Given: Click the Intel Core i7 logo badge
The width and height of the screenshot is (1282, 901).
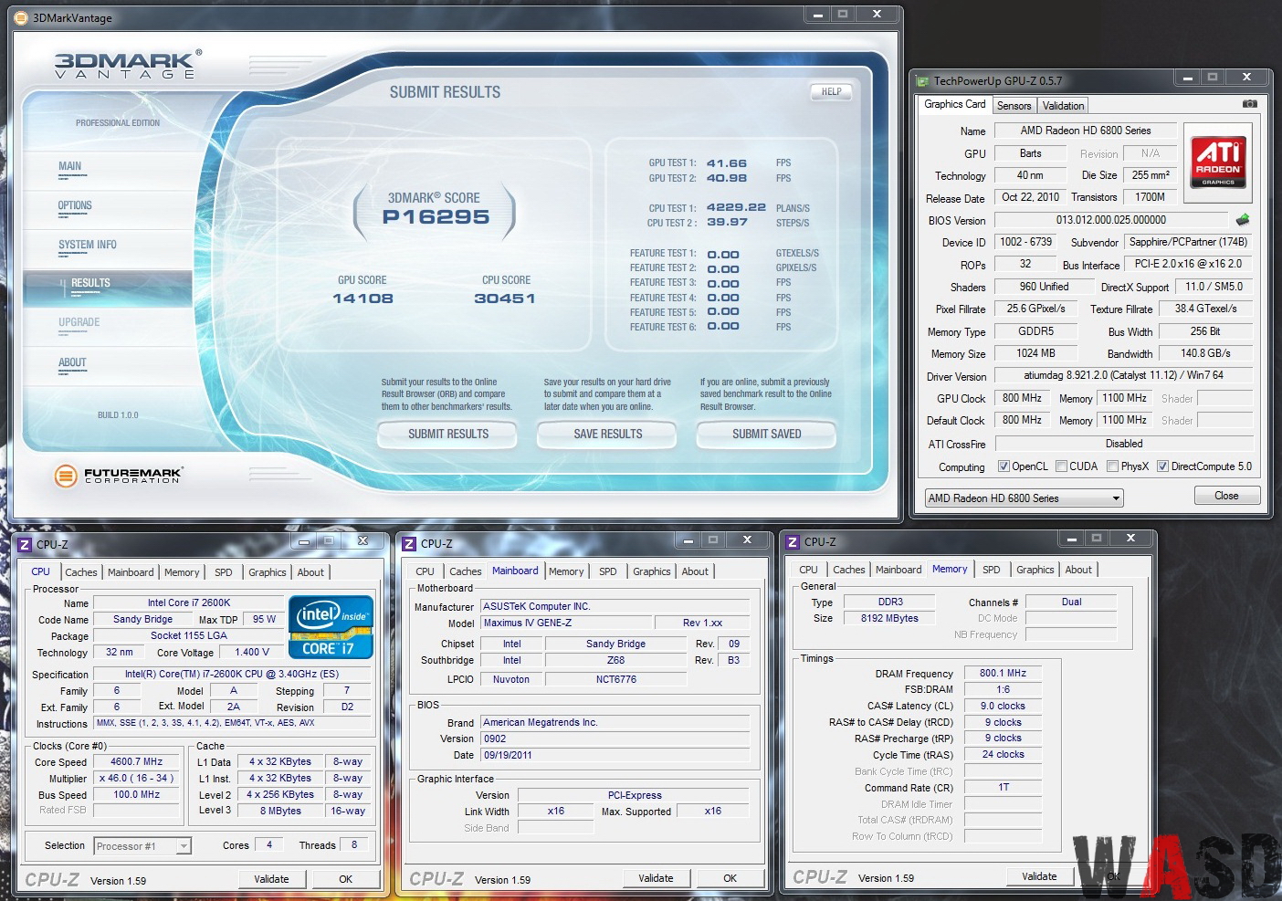Looking at the screenshot, I should pos(331,626).
